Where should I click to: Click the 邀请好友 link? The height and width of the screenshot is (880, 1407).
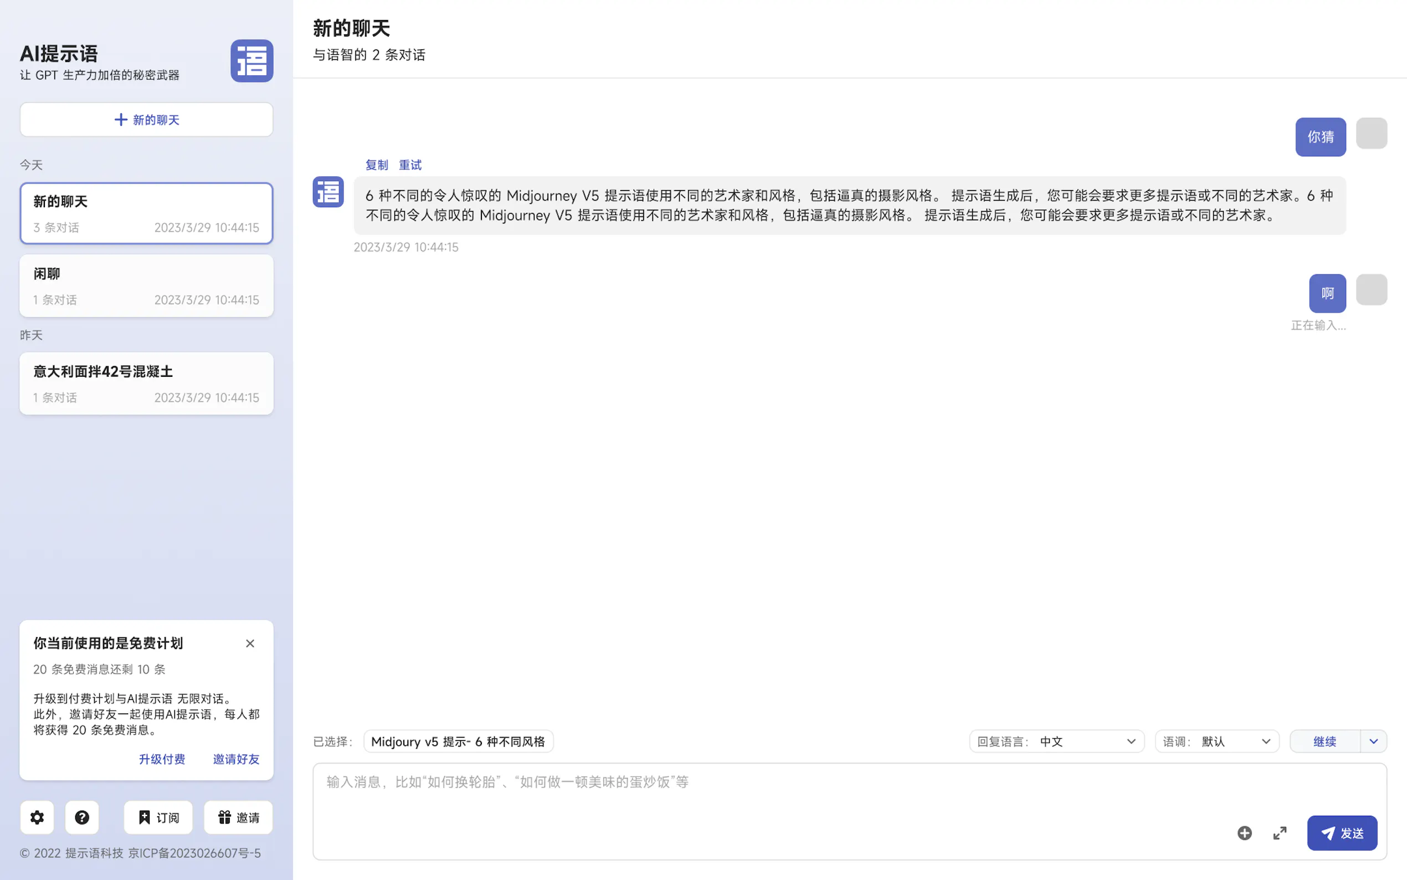coord(235,759)
